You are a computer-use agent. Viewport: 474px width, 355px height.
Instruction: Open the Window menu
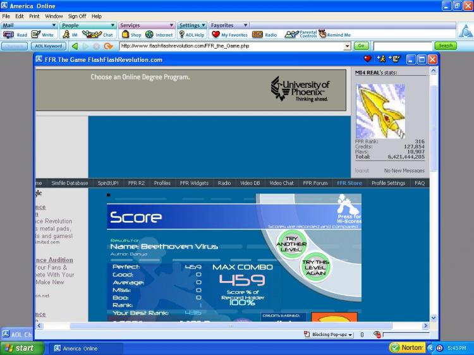(54, 16)
